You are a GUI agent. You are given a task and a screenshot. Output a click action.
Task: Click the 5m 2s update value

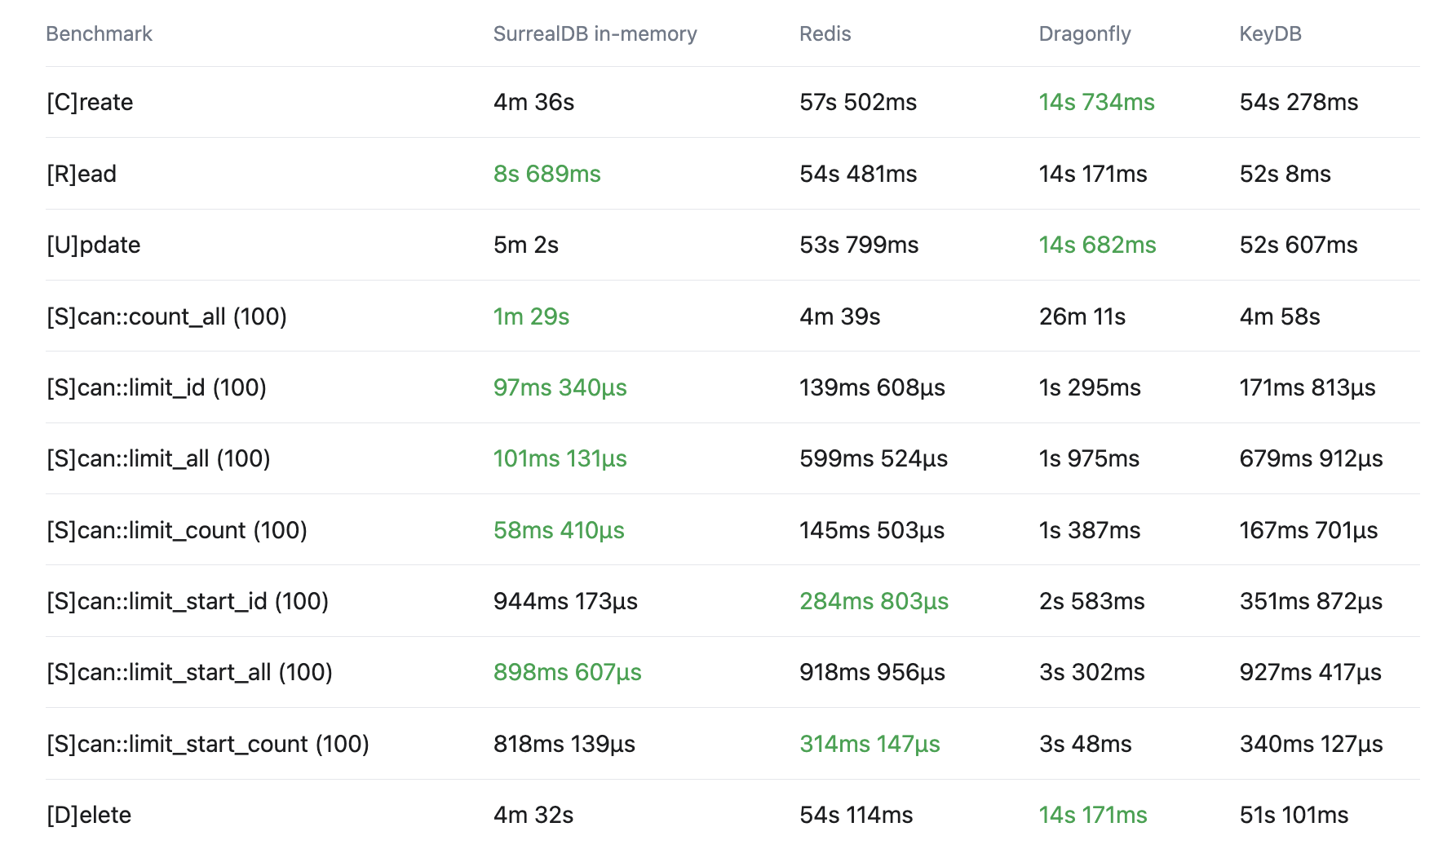click(x=526, y=245)
